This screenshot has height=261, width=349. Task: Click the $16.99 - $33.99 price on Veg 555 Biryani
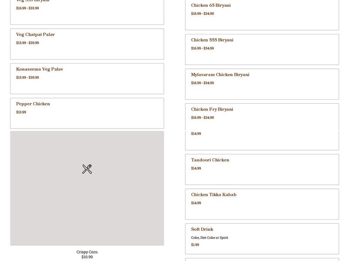[27, 7]
